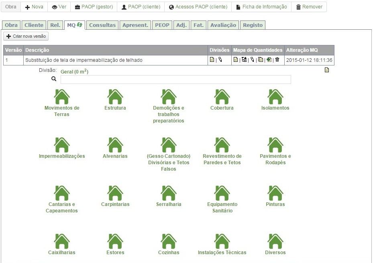This screenshot has width=373, height=263.
Task: Click date cell '2015-01-12 18:11:36'
Action: (309, 60)
